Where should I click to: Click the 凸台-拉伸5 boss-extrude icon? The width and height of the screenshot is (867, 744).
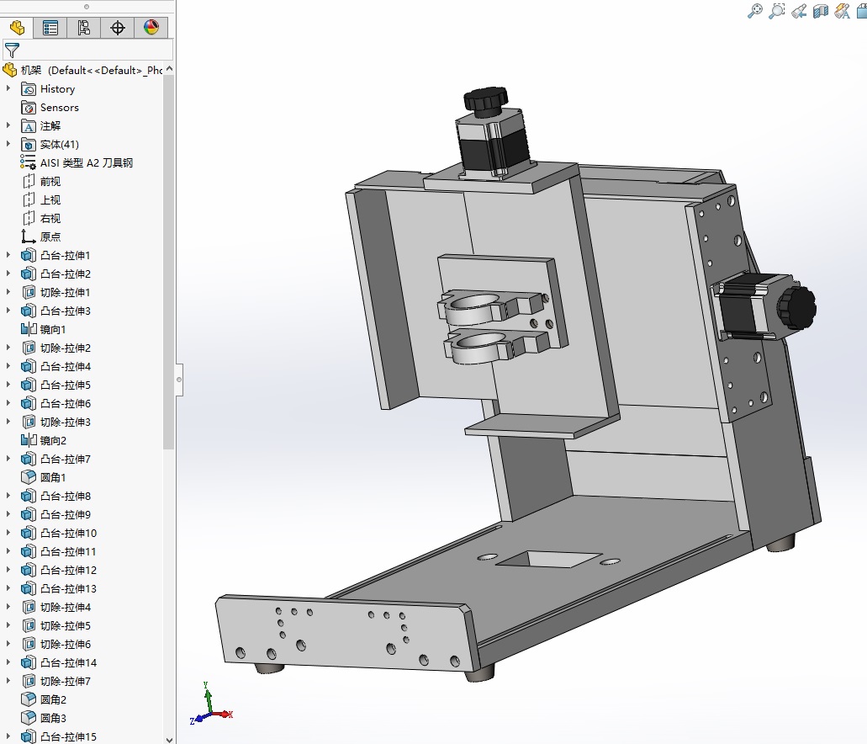pyautogui.click(x=29, y=385)
